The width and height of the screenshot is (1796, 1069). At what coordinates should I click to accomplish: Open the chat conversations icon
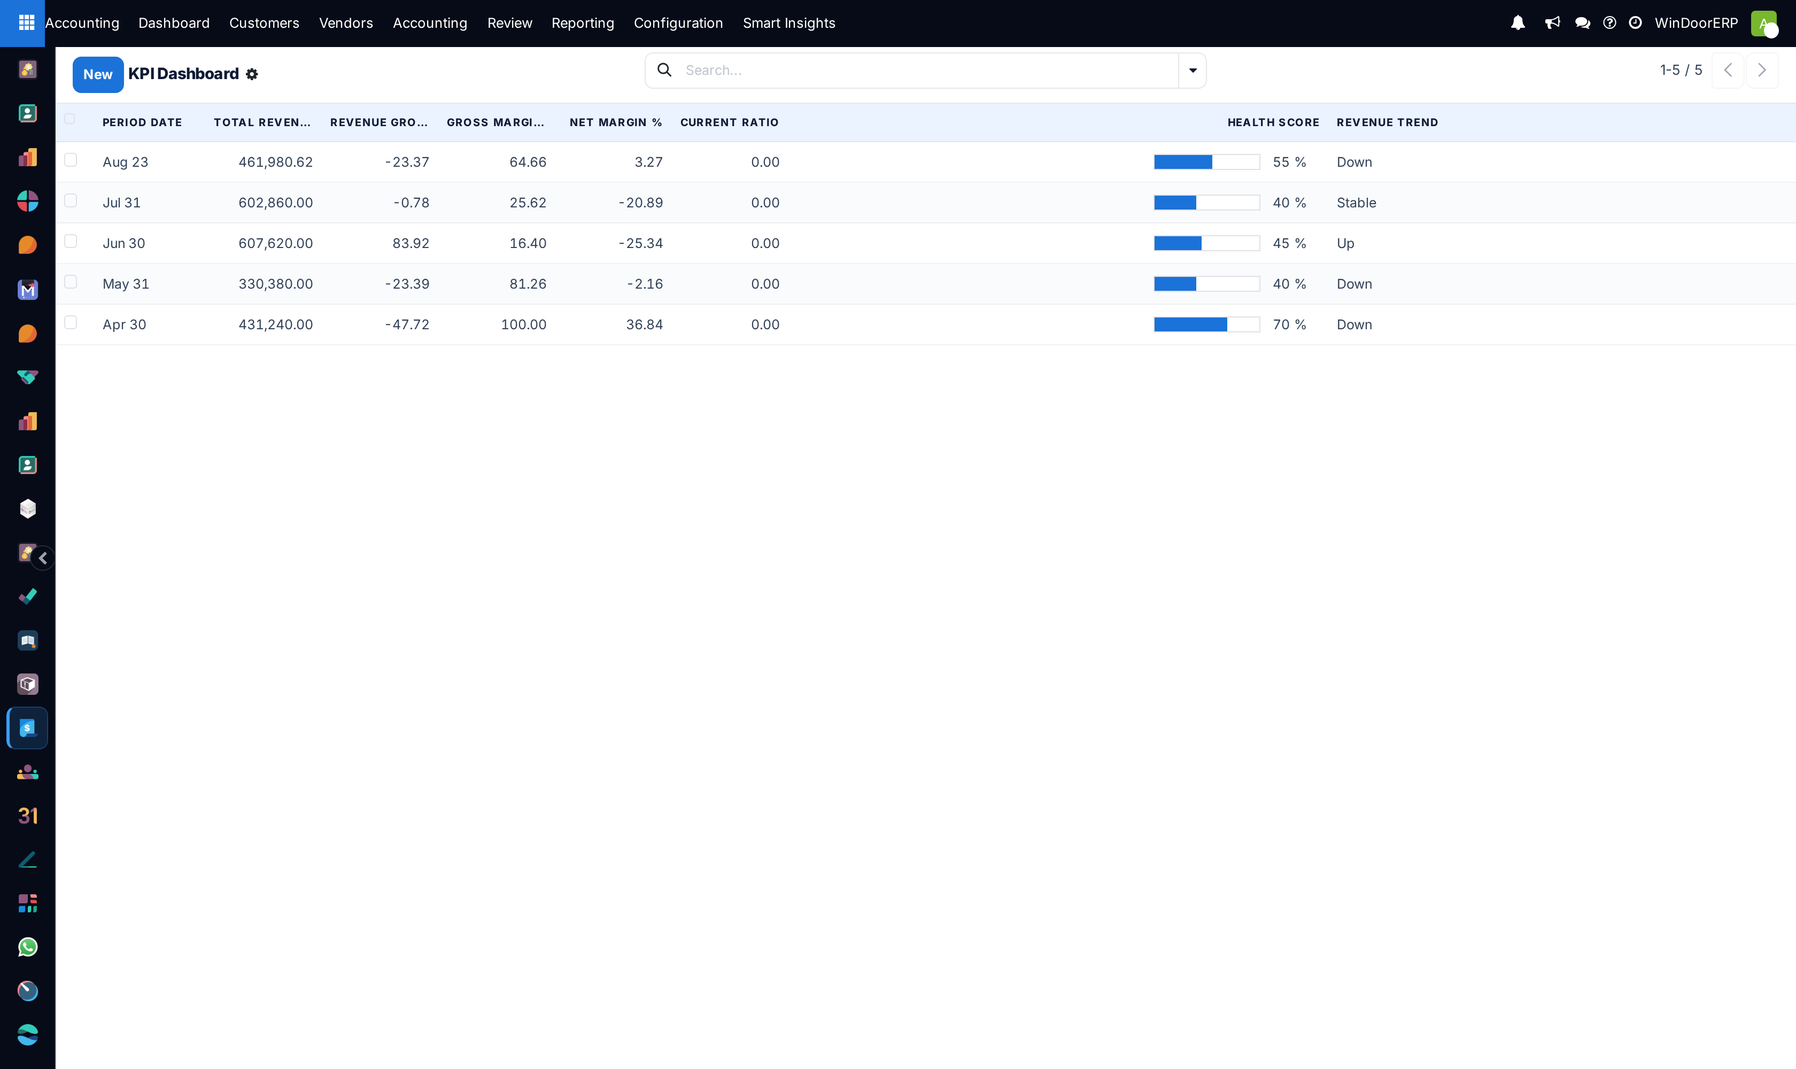(1582, 23)
